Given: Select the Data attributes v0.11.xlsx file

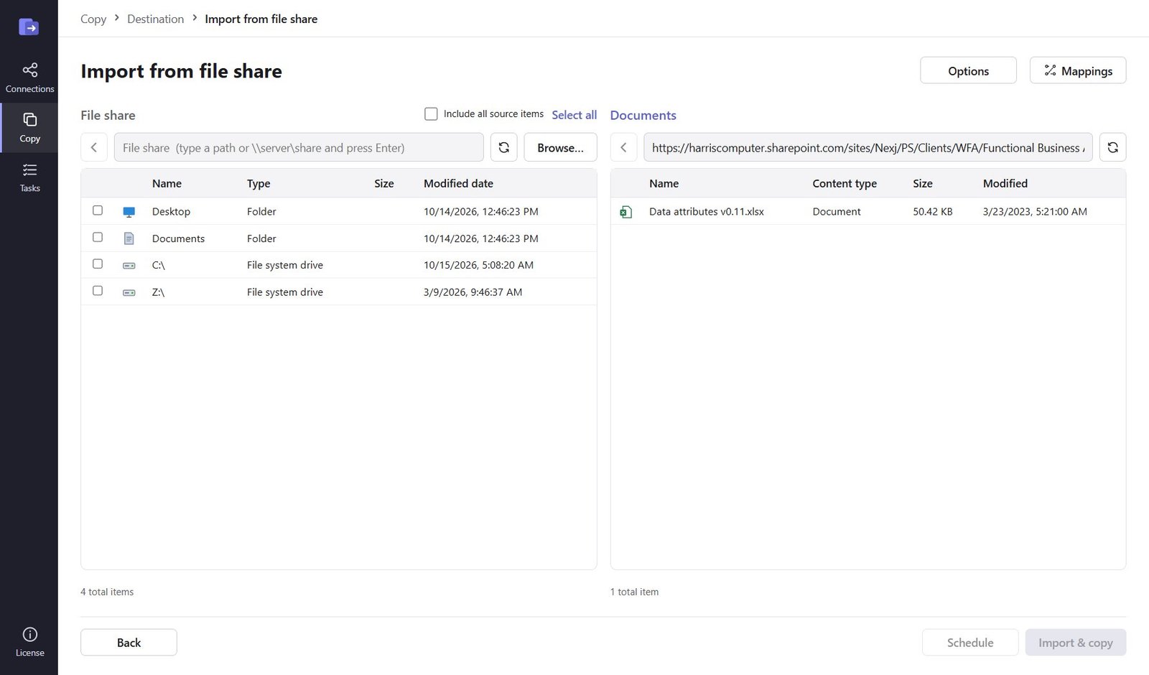Looking at the screenshot, I should (x=868, y=211).
